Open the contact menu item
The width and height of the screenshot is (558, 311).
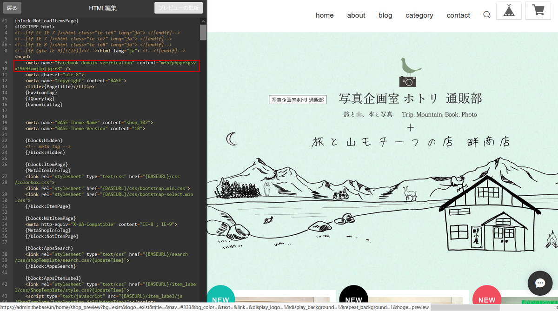[458, 15]
